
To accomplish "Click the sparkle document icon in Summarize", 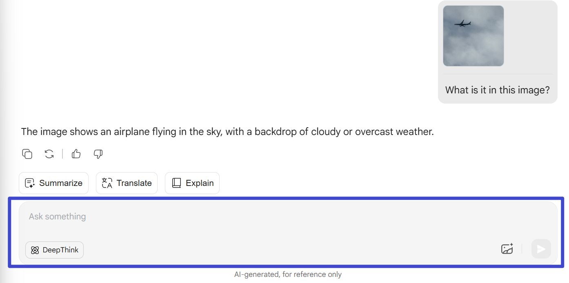I will (30, 183).
